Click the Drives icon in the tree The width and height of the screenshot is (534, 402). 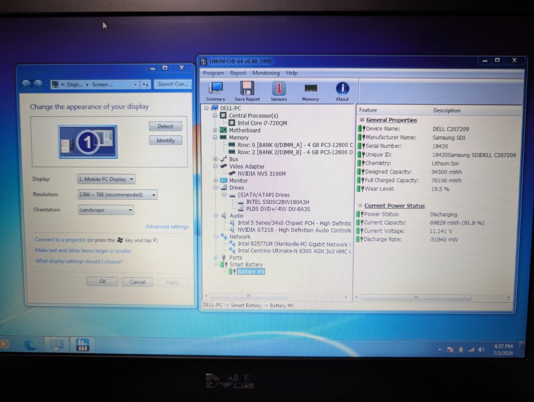[224, 187]
